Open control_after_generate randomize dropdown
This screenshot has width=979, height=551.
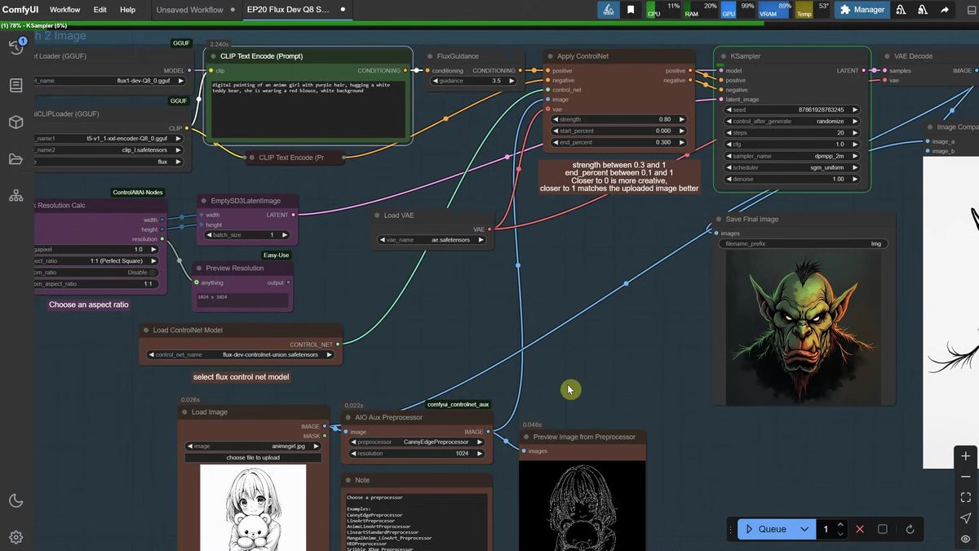tap(791, 121)
